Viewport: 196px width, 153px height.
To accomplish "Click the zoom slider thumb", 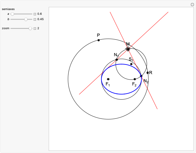I will coord(30,28).
